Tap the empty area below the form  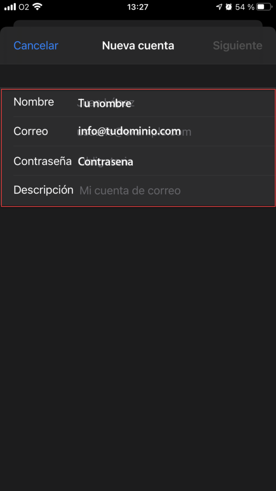[138, 344]
